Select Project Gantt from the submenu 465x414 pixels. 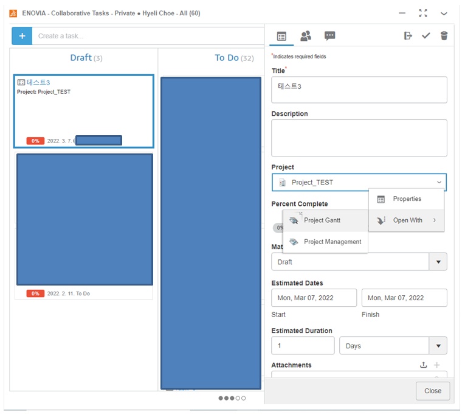click(325, 220)
